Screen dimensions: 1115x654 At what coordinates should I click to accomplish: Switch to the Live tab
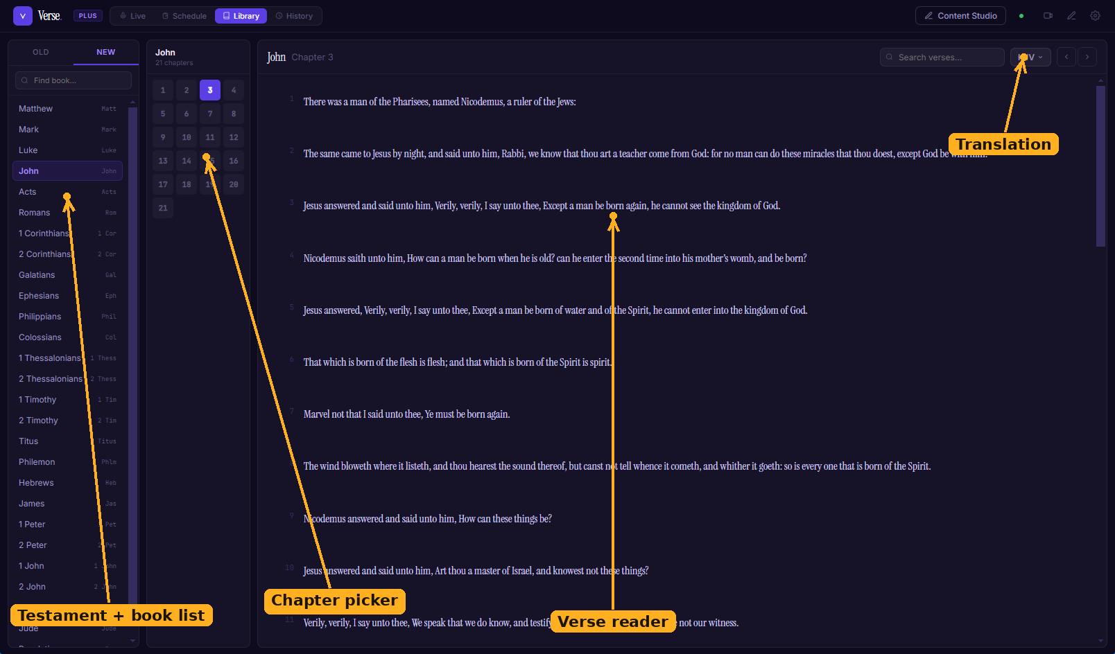pyautogui.click(x=132, y=16)
